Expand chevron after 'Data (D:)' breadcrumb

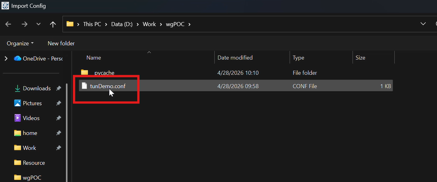(138, 24)
